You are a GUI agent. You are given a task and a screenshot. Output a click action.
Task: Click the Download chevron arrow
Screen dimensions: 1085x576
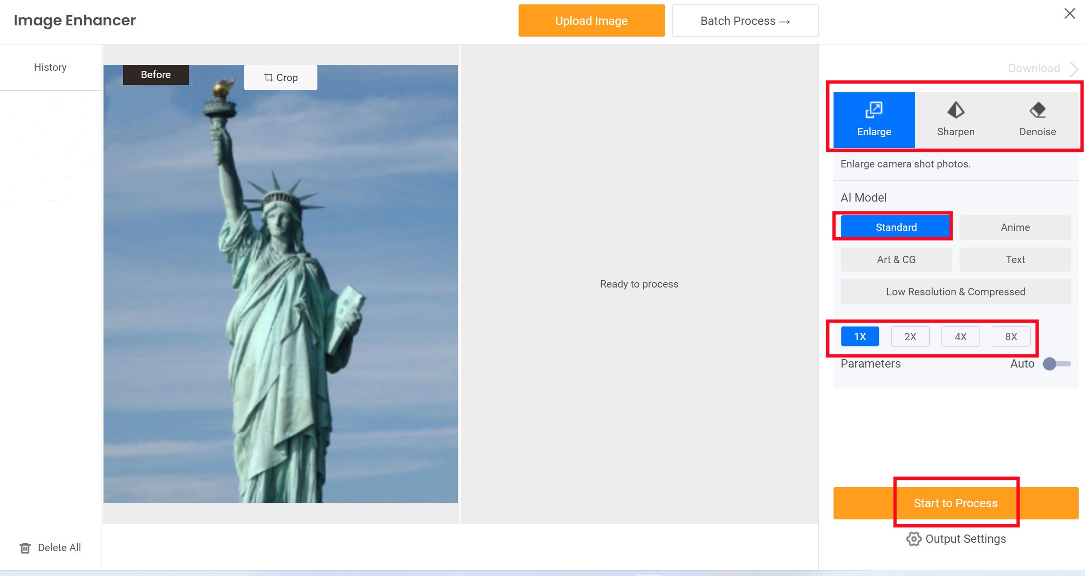point(1074,69)
